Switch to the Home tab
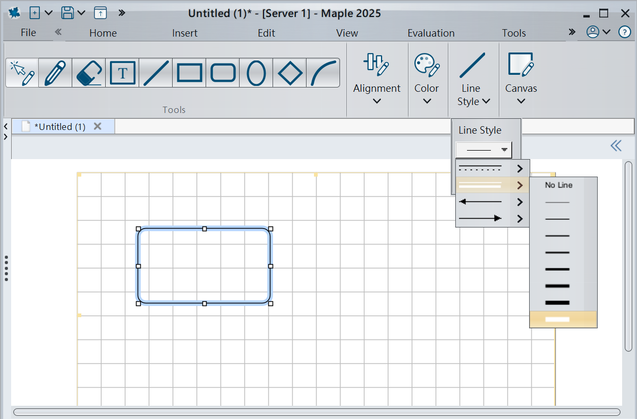Image resolution: width=637 pixels, height=419 pixels. point(103,33)
